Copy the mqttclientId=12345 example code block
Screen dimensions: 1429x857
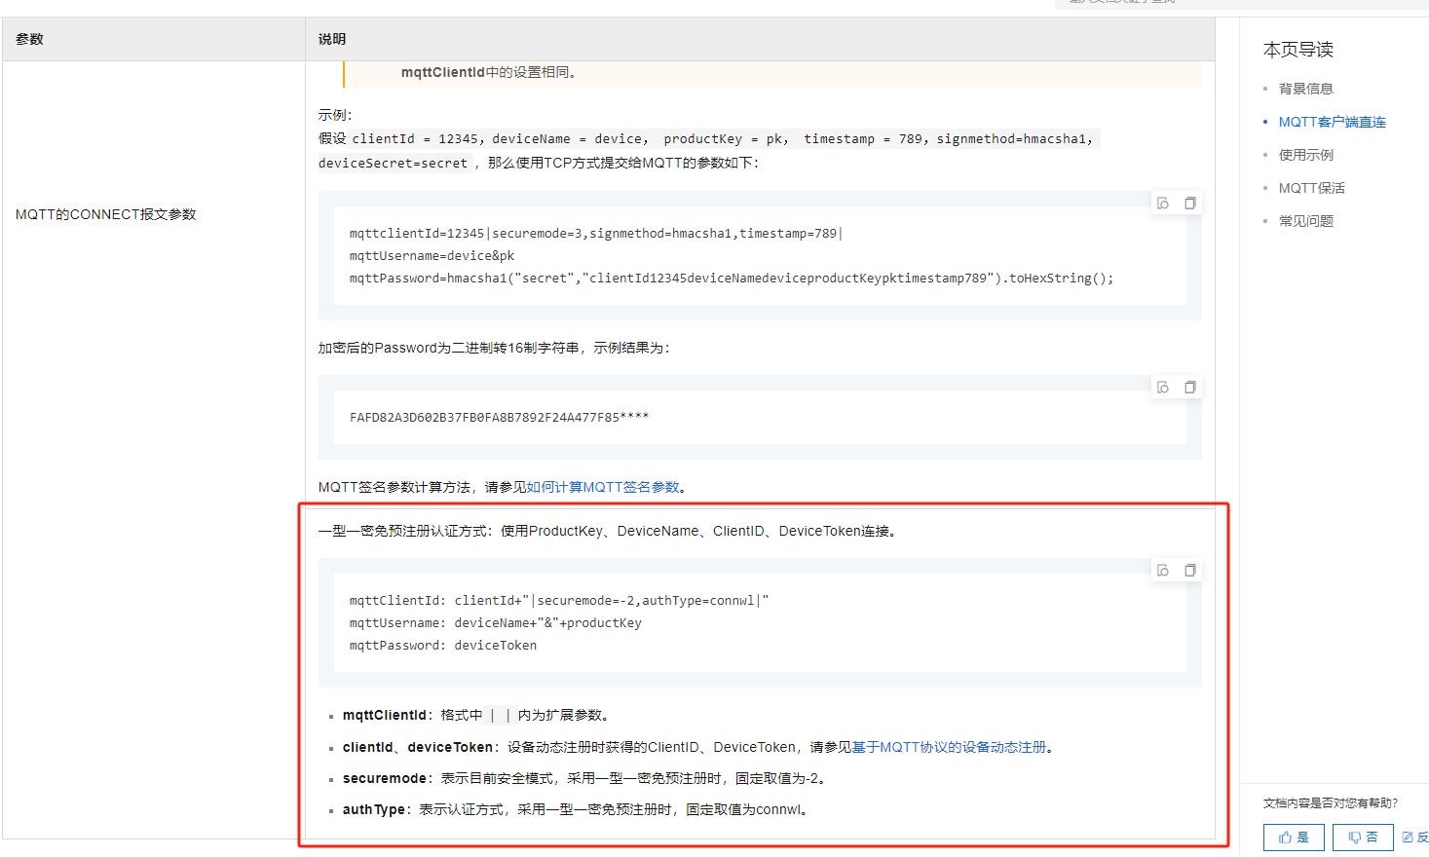coord(1189,204)
